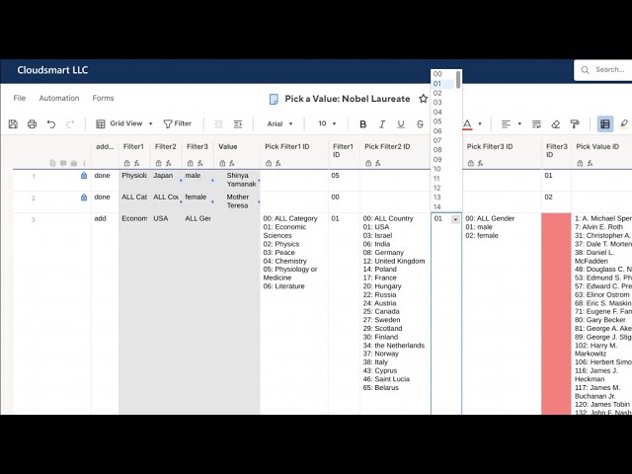Image resolution: width=632 pixels, height=474 pixels.
Task: Click the Pick Filter2 ID column header
Action: click(x=387, y=147)
